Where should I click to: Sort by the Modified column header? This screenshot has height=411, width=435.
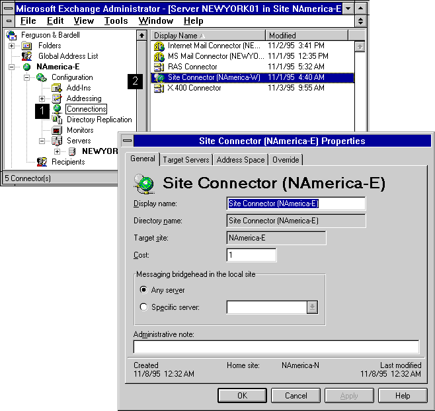[307, 36]
